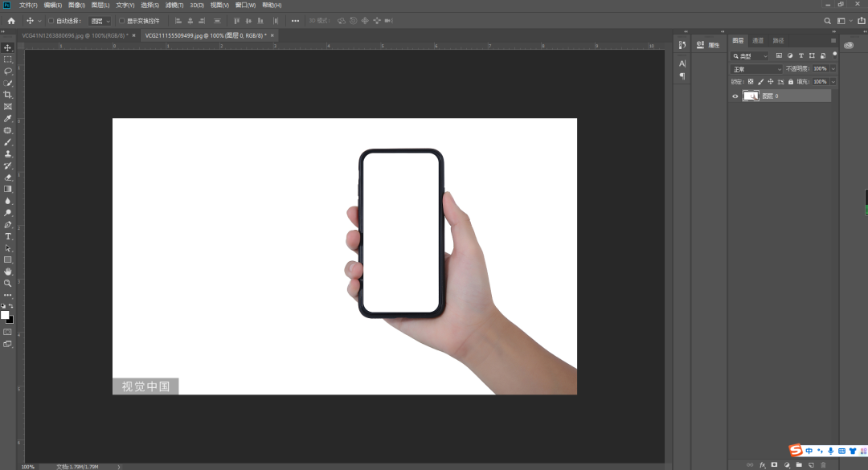Expand the layer opacity 不透明度 dropdown
Screen dimensions: 868x470
coord(833,69)
